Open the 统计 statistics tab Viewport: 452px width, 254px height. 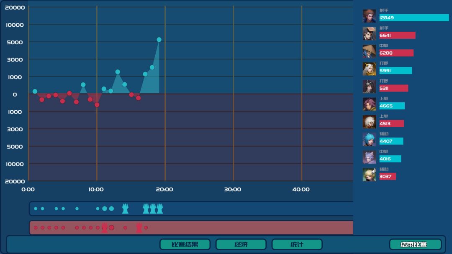(x=297, y=244)
